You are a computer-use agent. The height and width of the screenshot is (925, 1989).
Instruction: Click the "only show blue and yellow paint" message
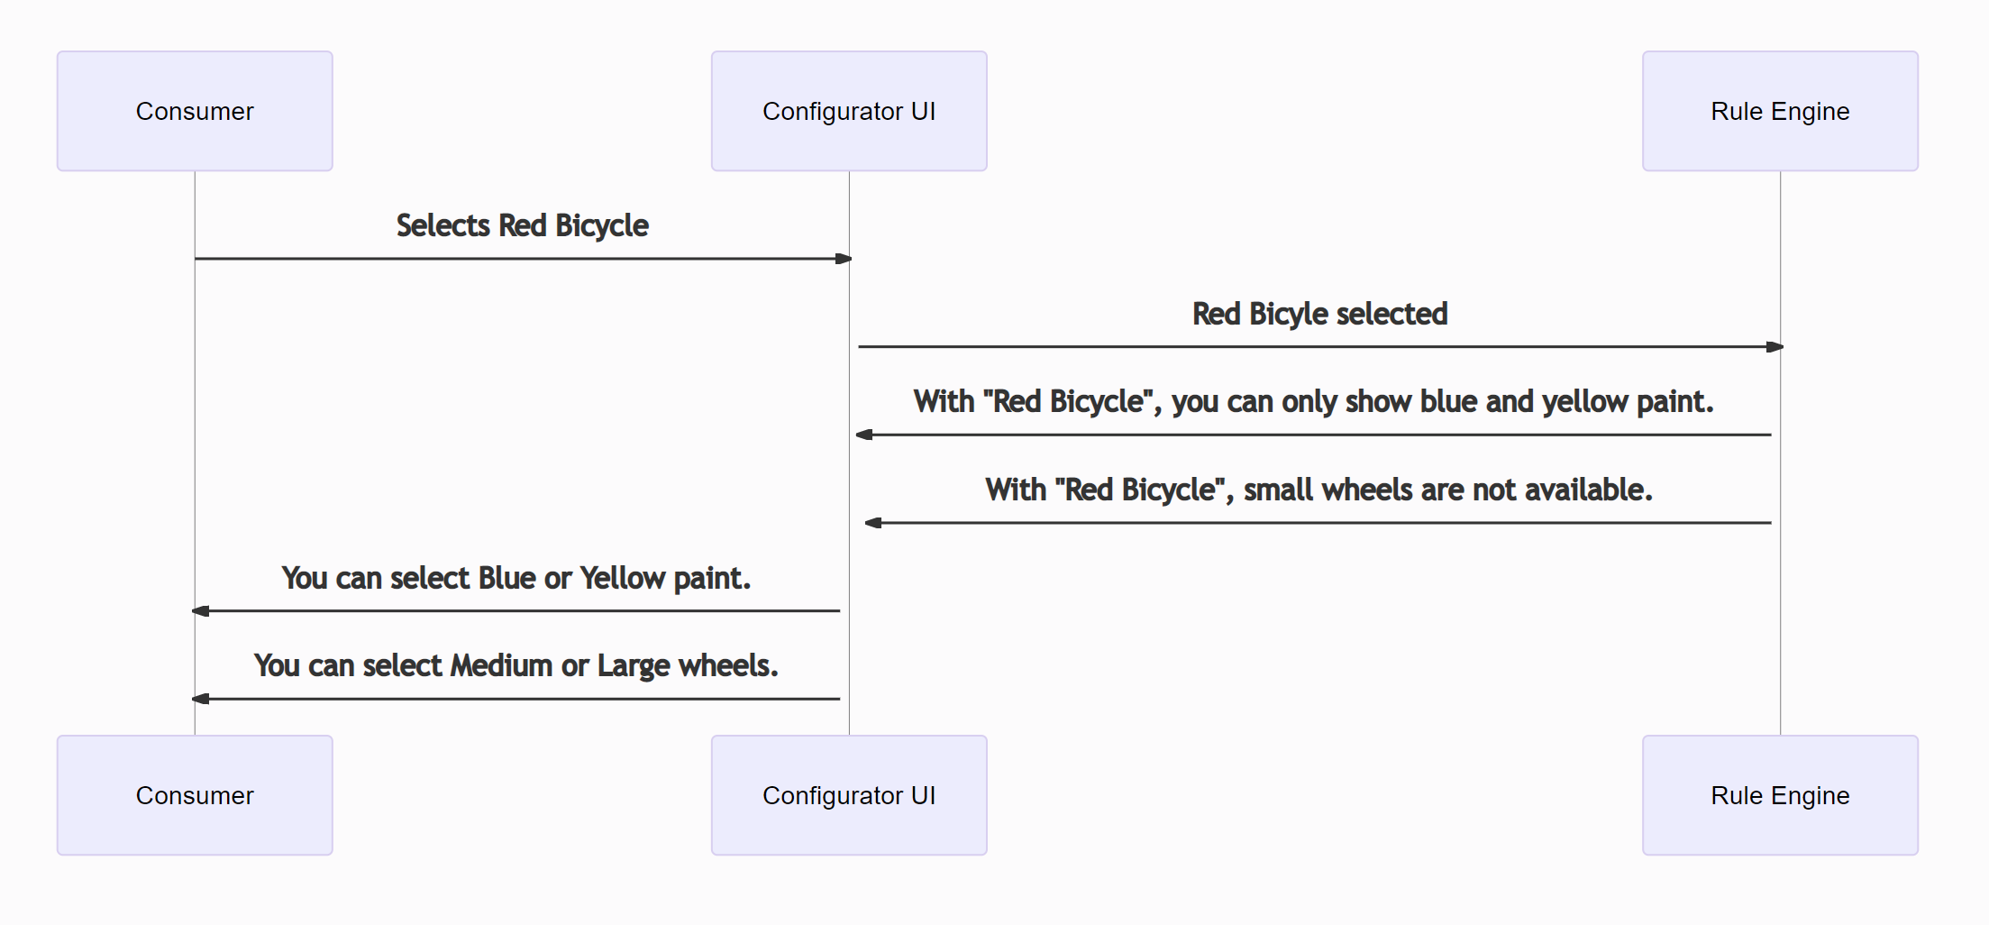[x=1313, y=401]
